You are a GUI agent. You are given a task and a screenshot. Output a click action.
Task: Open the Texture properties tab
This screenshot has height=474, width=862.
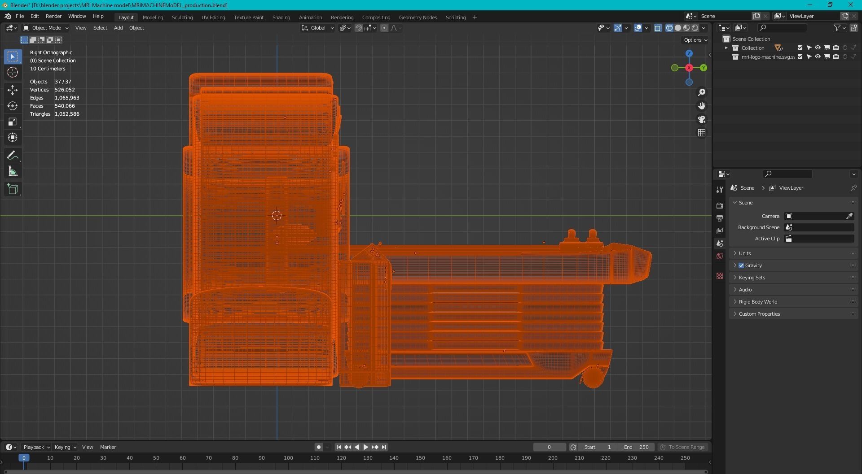720,276
